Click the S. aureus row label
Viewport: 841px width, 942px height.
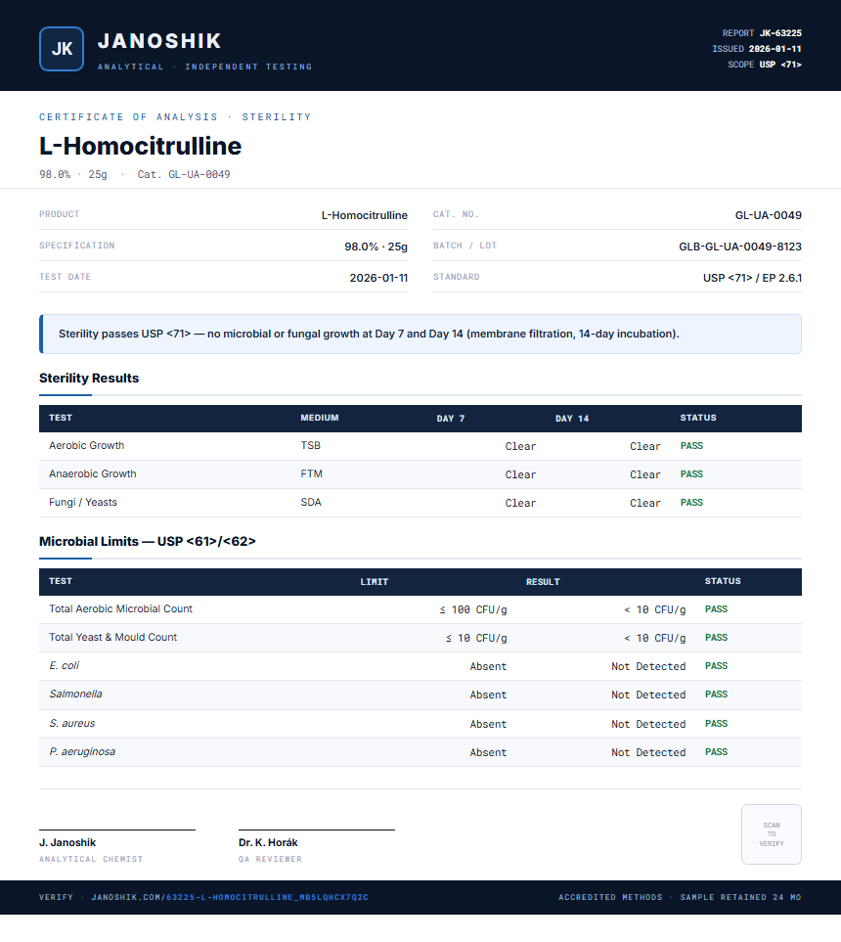[72, 723]
